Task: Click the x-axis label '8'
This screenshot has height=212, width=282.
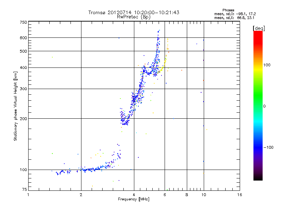Action: coord(187,195)
